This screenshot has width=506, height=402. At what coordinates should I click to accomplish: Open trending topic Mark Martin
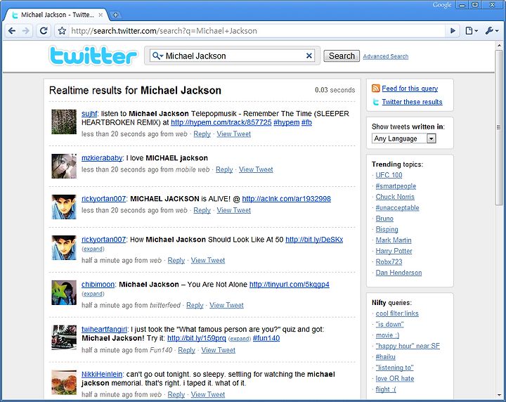point(394,240)
